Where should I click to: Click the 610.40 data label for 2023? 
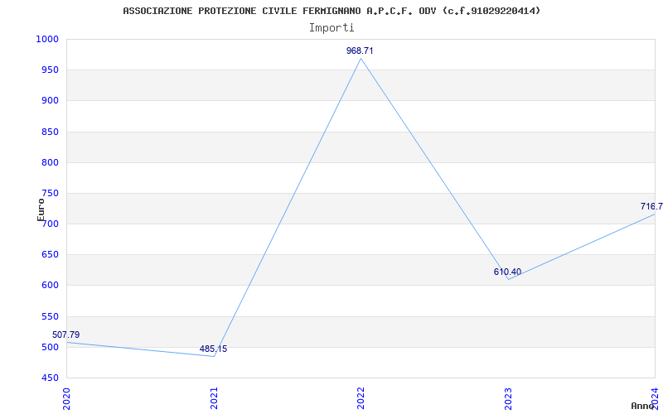pyautogui.click(x=507, y=272)
